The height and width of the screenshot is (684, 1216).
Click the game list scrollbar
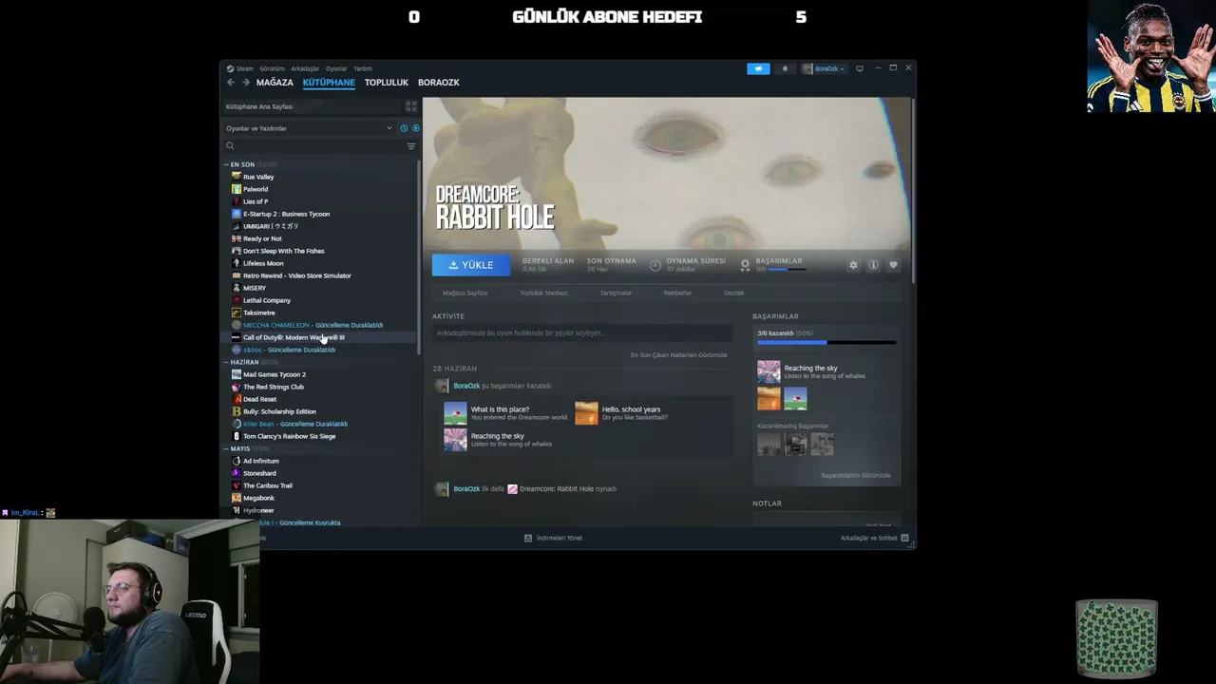pos(419,256)
